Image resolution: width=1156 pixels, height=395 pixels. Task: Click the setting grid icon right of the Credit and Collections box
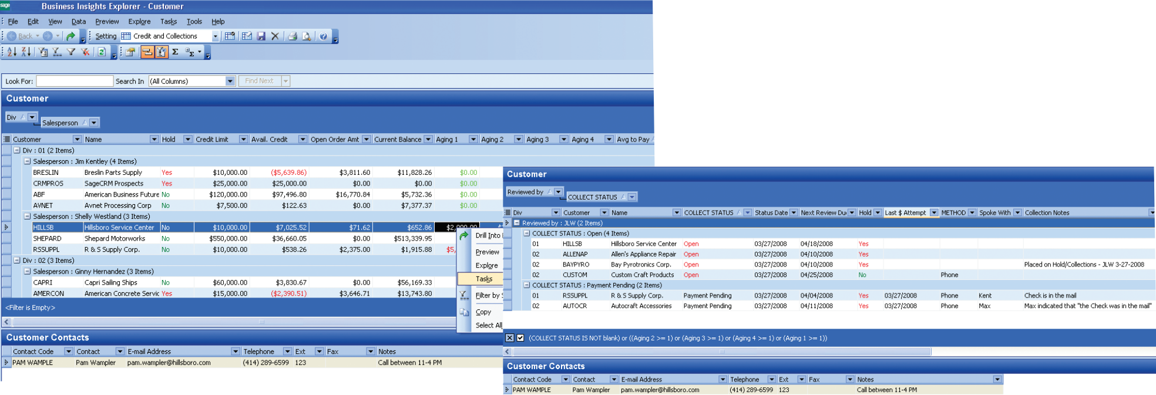[230, 36]
